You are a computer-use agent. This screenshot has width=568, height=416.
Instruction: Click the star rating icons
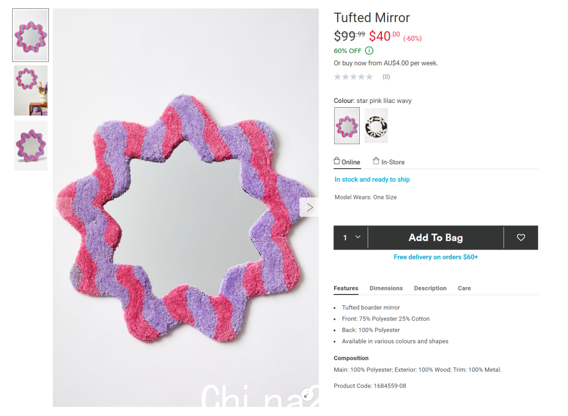click(353, 77)
